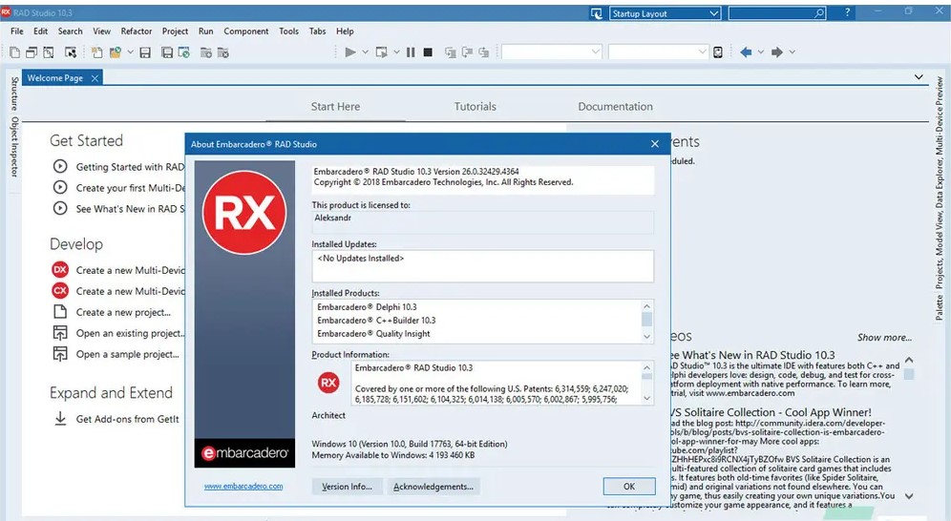
Task: Click the View Form toolbar icon
Action: (x=49, y=52)
